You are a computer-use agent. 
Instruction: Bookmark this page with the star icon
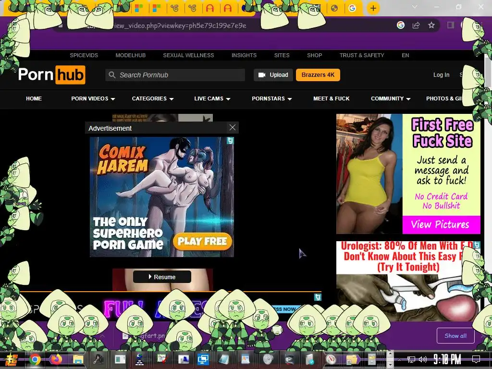pos(431,25)
